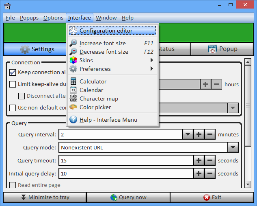
Task: Click the Character map icon
Action: coord(73,99)
